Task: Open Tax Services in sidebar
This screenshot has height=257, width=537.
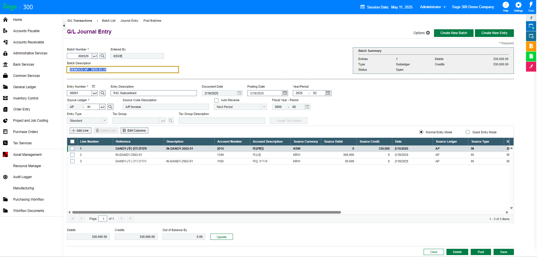Action: tap(22, 143)
